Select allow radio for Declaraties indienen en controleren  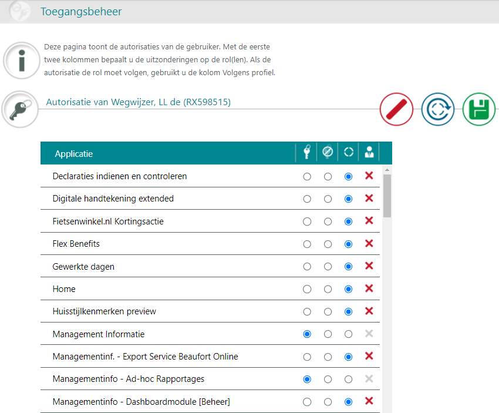(307, 176)
